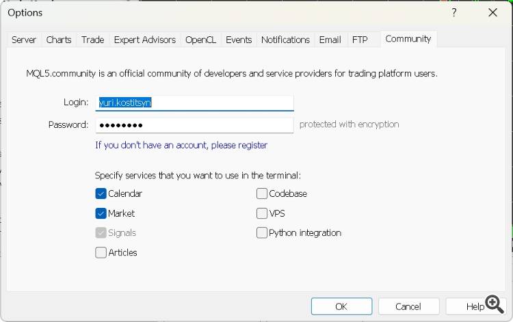Focus the Password input field
The image size is (513, 322).
(195, 125)
